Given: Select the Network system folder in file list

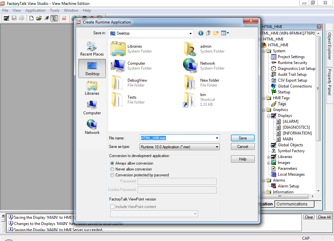Looking at the screenshot, I should coord(204,66).
